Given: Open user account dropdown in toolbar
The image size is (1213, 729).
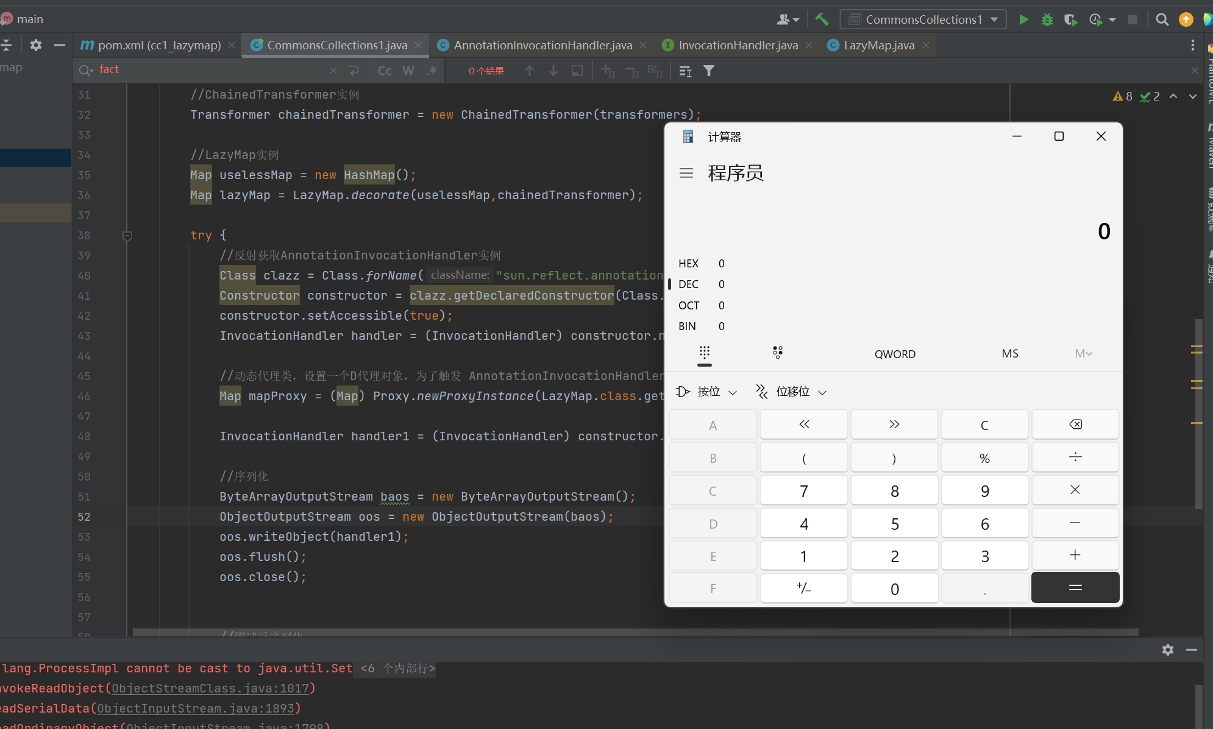Looking at the screenshot, I should (788, 19).
